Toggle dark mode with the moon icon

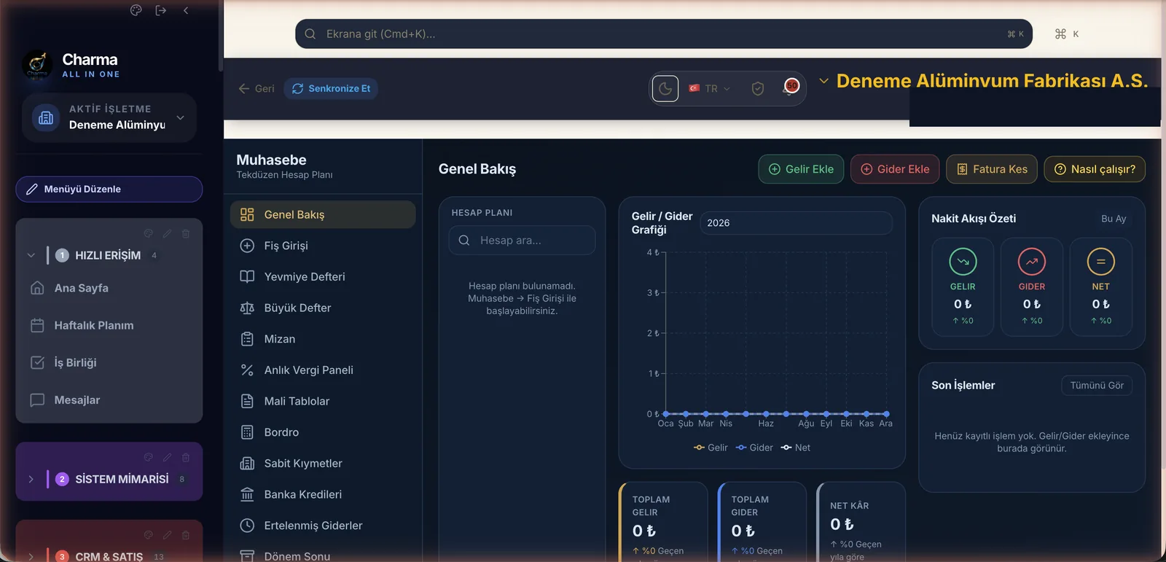click(665, 89)
